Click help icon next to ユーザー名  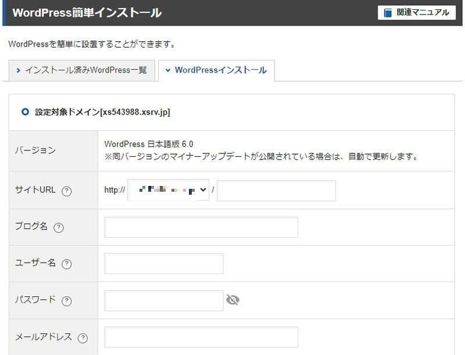pos(66,264)
